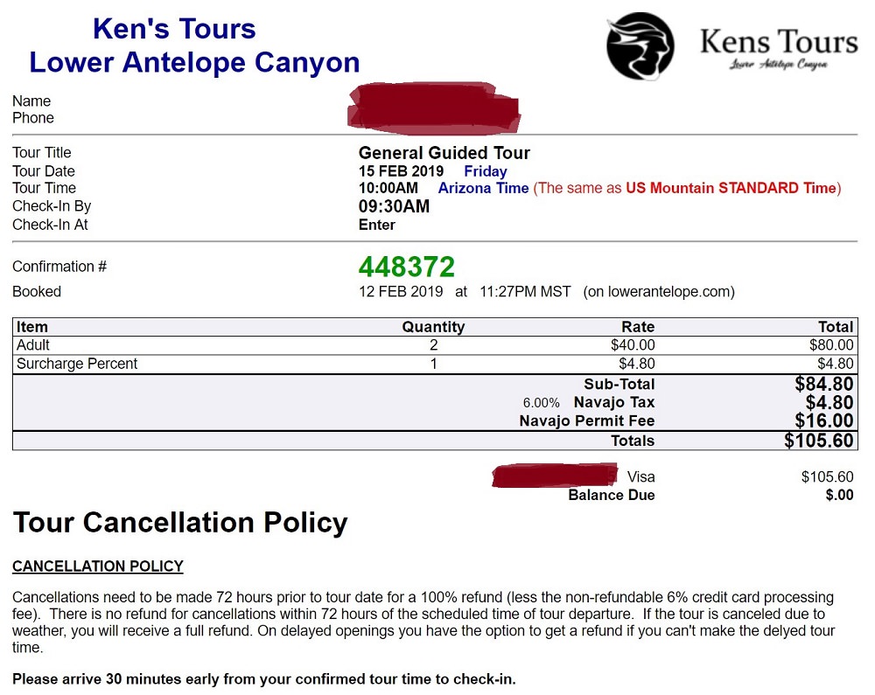Click the 09:30AM check-in time

394,206
